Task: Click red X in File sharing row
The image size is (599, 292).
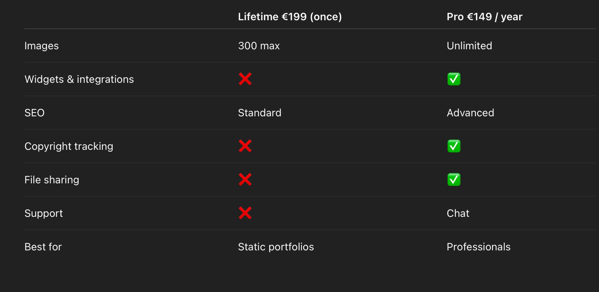Action: [x=245, y=180]
